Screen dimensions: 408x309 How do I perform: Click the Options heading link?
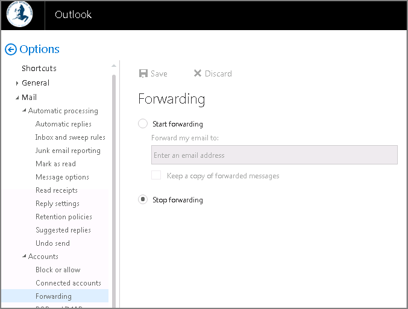pyautogui.click(x=40, y=49)
